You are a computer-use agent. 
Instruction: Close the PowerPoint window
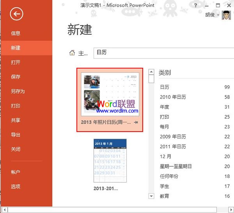(229, 5)
